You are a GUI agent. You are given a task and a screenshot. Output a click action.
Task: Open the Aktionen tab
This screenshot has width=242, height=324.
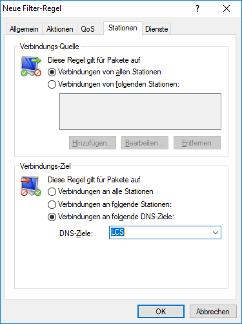coord(59,29)
